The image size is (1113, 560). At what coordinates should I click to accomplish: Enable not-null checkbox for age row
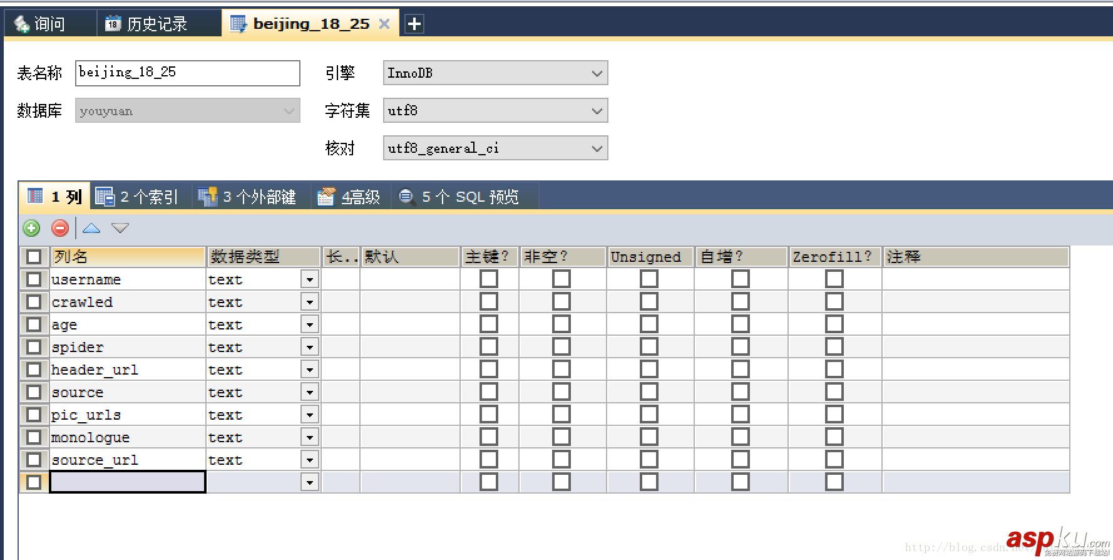[562, 324]
